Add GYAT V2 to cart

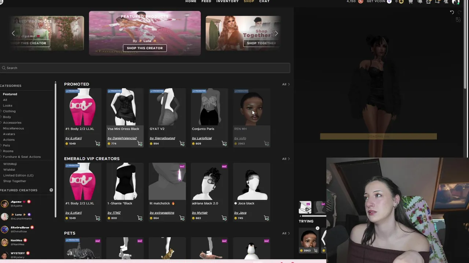(x=182, y=144)
